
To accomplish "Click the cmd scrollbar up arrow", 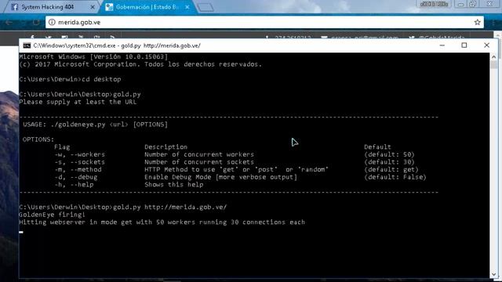I will [493, 57].
